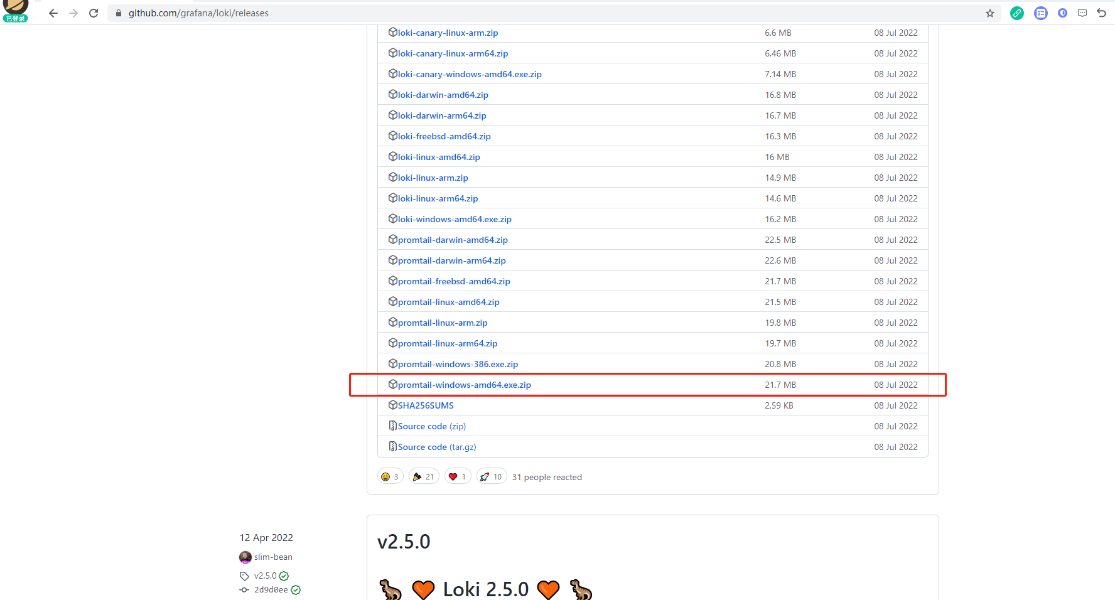
Task: Download promtail-darwin-arm64.zip
Action: pyautogui.click(x=451, y=260)
